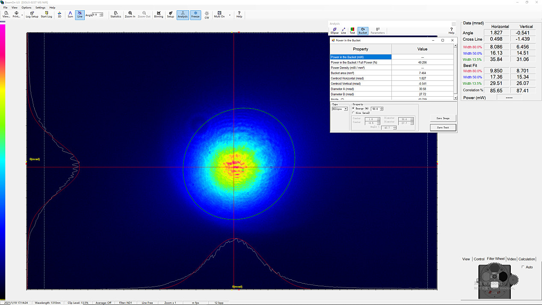Click the Statistics toolbar icon
542x305 pixels.
(116, 15)
